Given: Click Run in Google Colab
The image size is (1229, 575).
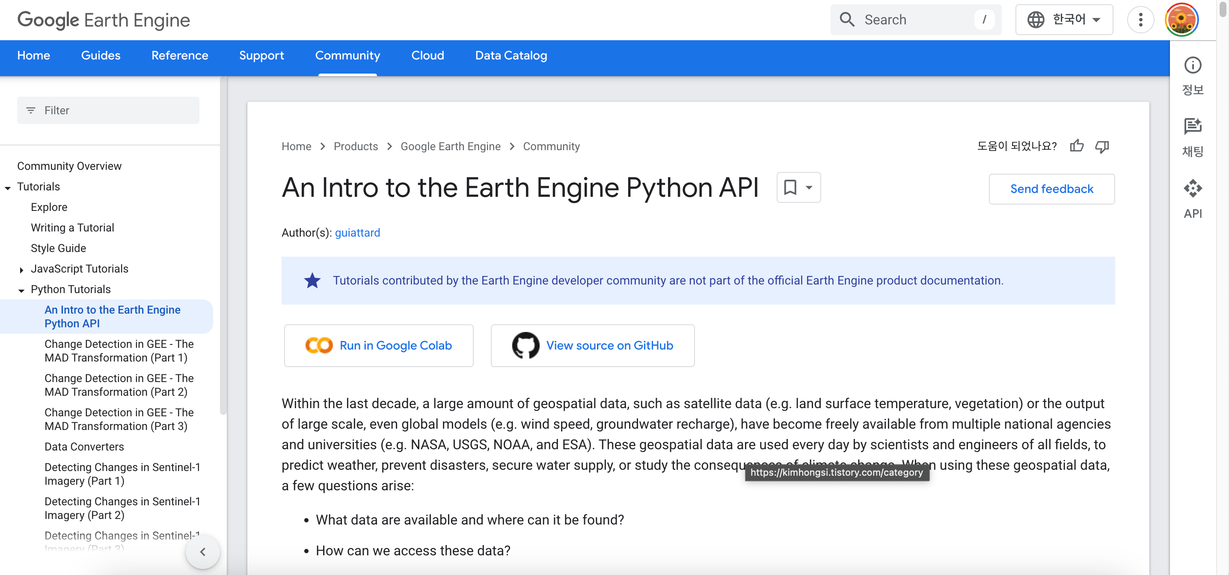Looking at the screenshot, I should 378,345.
